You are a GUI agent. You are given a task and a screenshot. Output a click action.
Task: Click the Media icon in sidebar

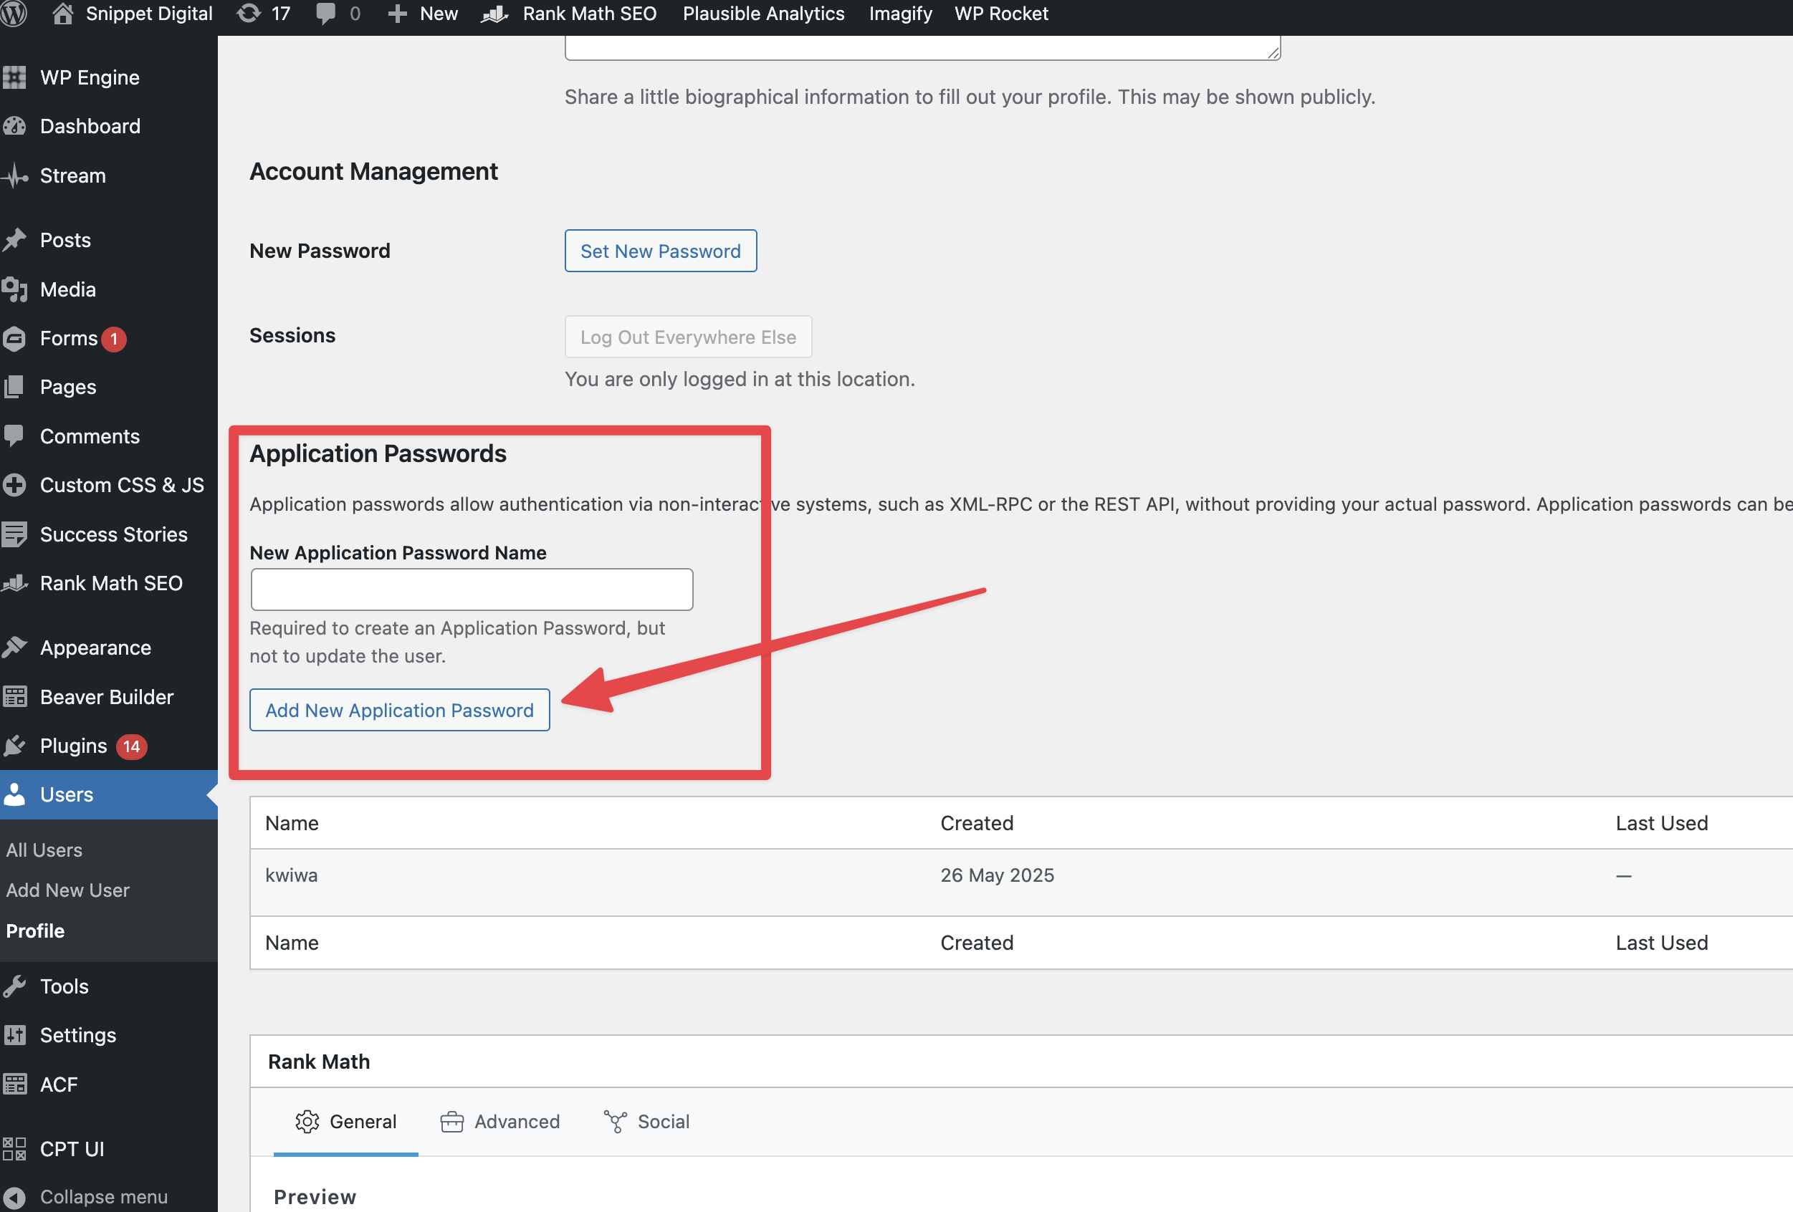14,290
